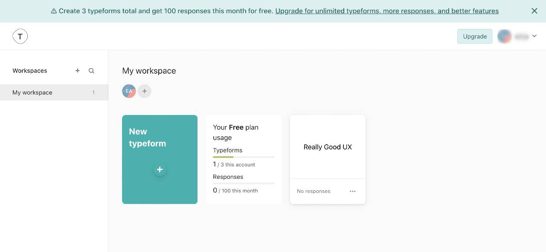Image resolution: width=546 pixels, height=252 pixels.
Task: Open Upgrade for unlimited typeforms link
Action: coord(387,11)
